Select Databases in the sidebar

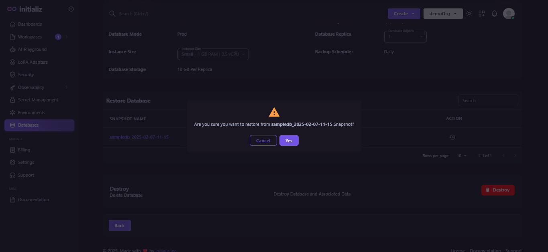(39, 125)
